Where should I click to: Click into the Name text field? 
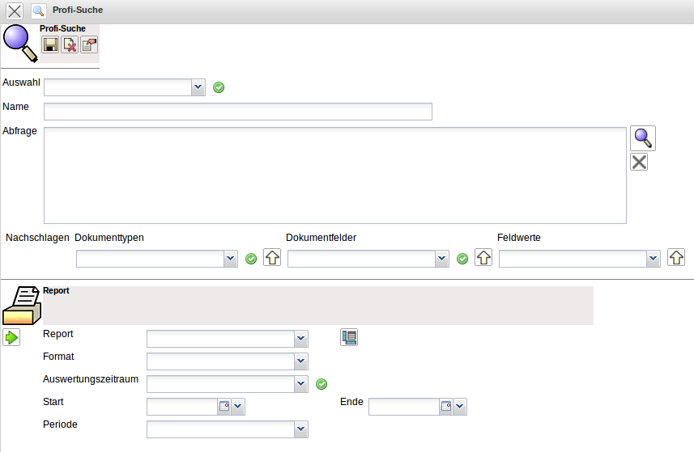coord(237,112)
